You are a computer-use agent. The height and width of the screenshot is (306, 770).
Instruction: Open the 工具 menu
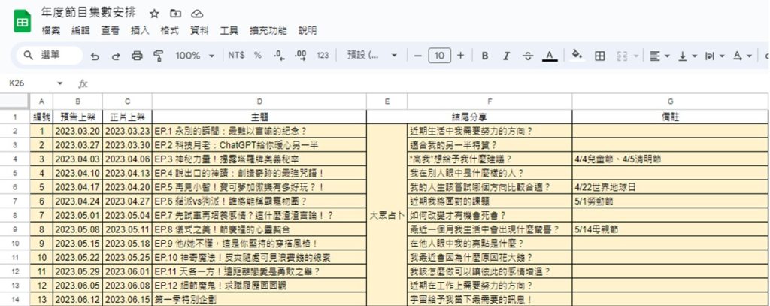tap(229, 31)
